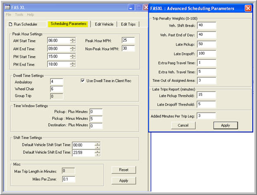The width and height of the screenshot is (257, 195).
Task: Minimize the FAS XL window
Action: click(x=131, y=8)
